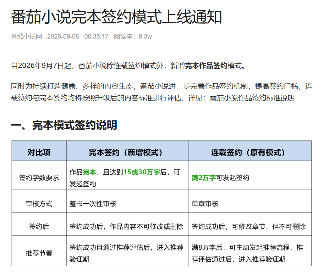
Task: Click the table header 连载签约（原有模式）
Action: click(248, 152)
